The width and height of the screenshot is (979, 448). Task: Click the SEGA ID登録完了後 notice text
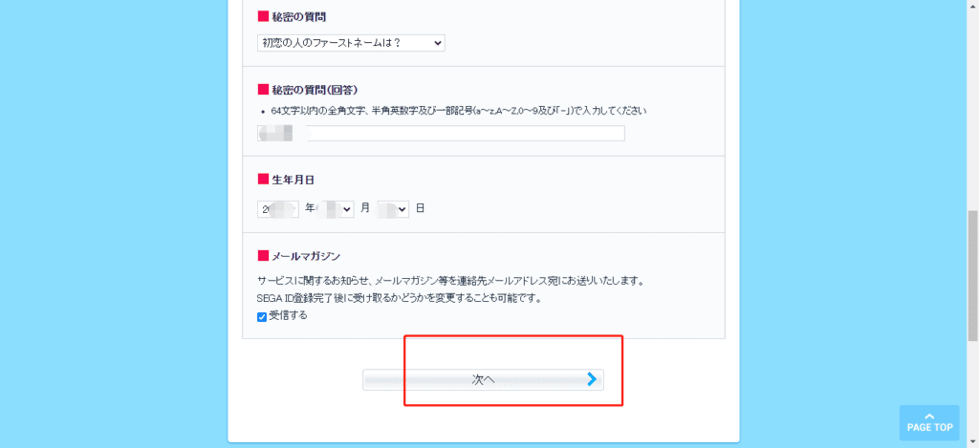399,298
